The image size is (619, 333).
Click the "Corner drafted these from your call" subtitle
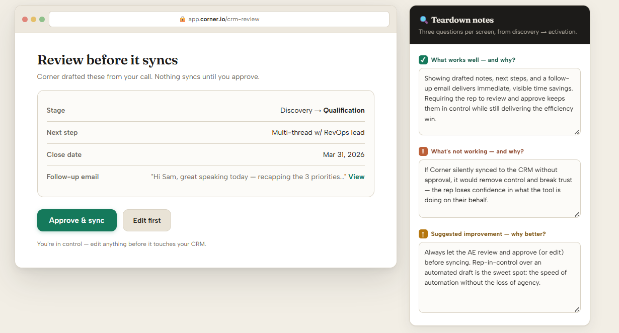pos(148,77)
